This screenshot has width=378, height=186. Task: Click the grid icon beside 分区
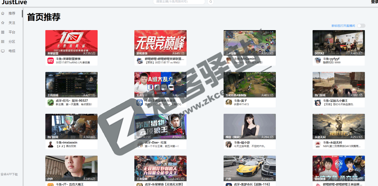click(x=3, y=42)
